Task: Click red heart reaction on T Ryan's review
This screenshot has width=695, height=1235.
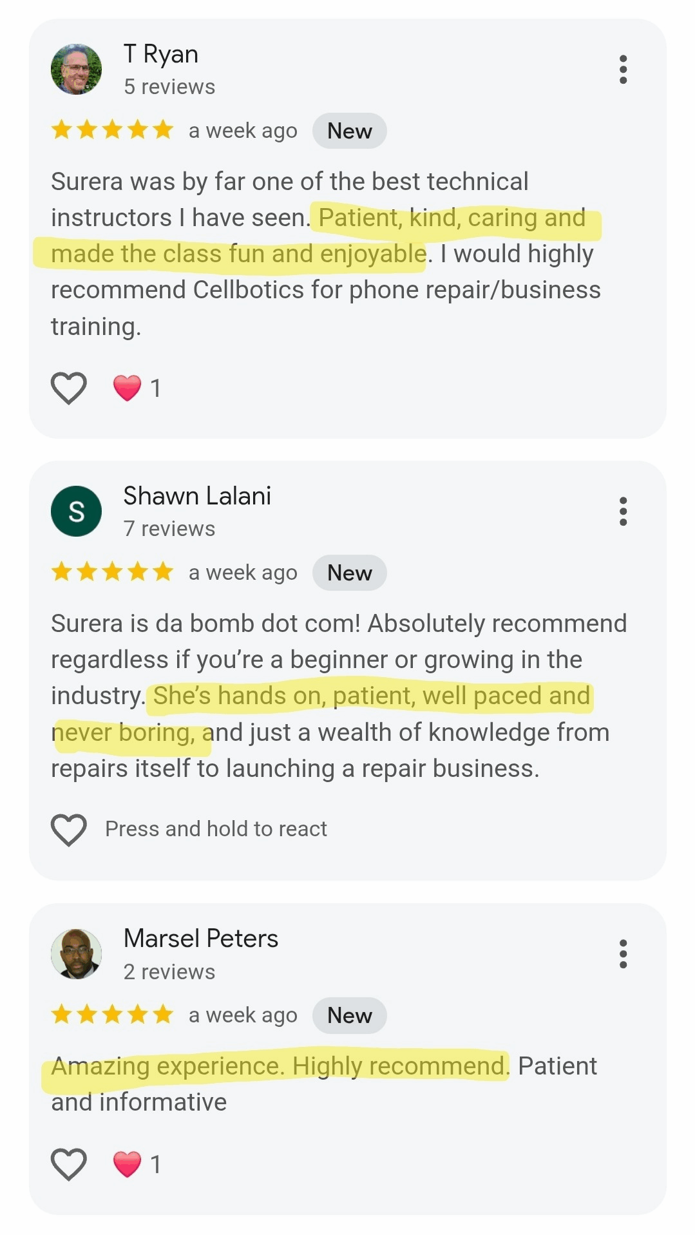Action: (x=127, y=388)
